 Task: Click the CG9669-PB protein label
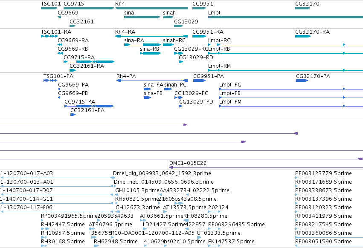coord(73,93)
